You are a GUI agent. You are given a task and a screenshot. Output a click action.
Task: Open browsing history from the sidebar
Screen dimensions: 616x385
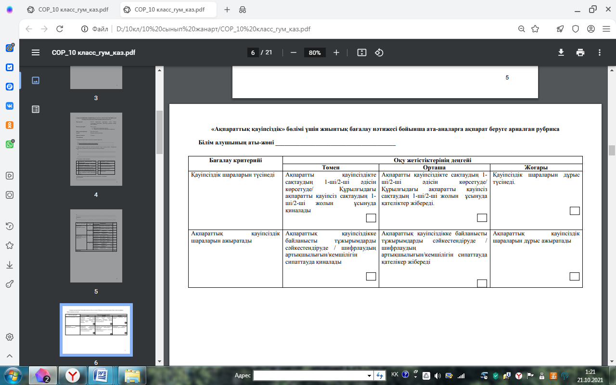click(10, 226)
